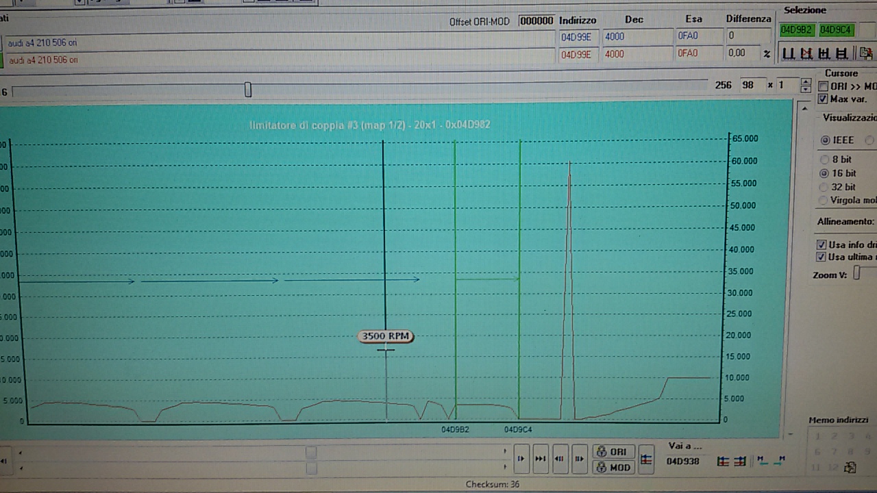Click the Vai a address field 04D938
The image size is (877, 493).
coord(683,462)
